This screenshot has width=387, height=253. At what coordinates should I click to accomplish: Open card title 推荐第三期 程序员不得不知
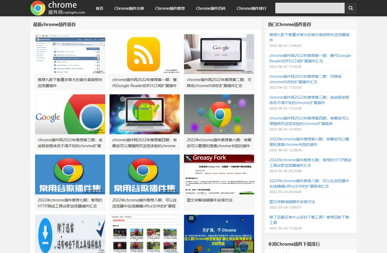(x=70, y=143)
